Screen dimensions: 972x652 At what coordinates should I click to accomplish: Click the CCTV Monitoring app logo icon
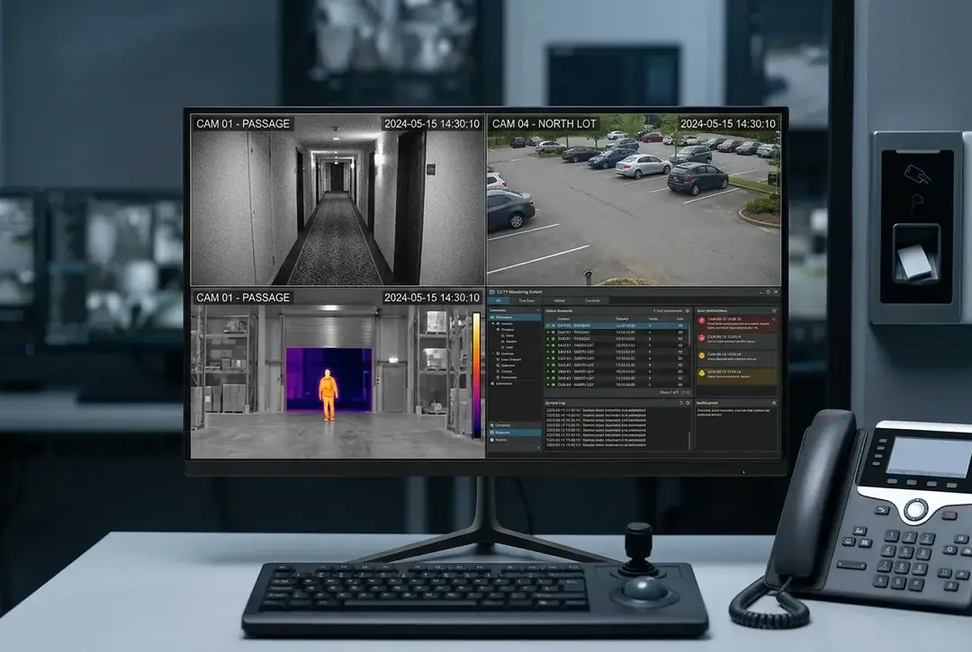492,292
